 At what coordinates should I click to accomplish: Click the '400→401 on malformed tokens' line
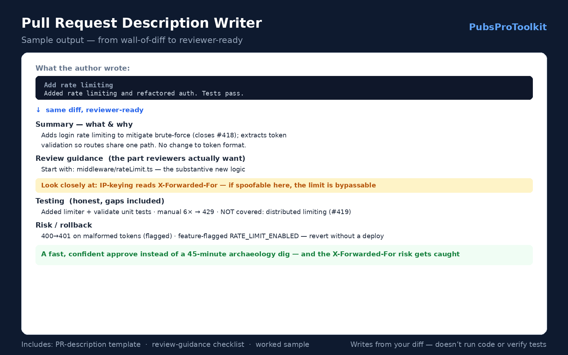(212, 236)
